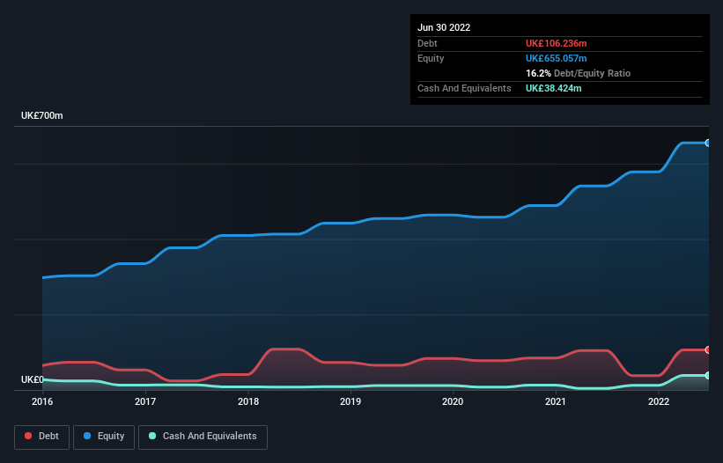
Task: Click the UK£655.057m equity value
Action: (556, 58)
